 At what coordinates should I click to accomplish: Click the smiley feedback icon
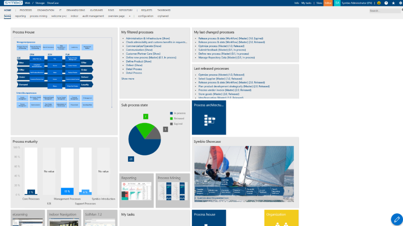pyautogui.click(x=379, y=3)
